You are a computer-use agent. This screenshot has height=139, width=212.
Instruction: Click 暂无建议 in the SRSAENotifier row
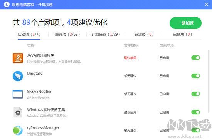pyautogui.click(x=130, y=94)
